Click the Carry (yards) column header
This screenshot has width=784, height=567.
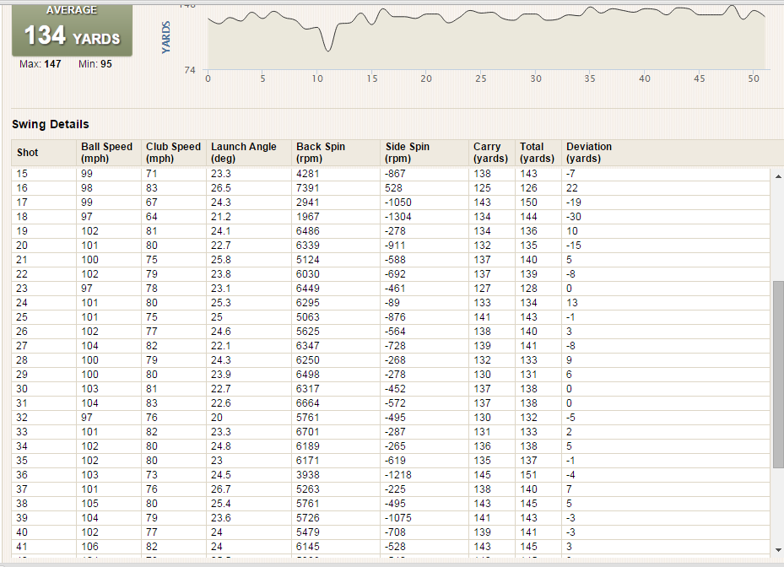coord(490,153)
